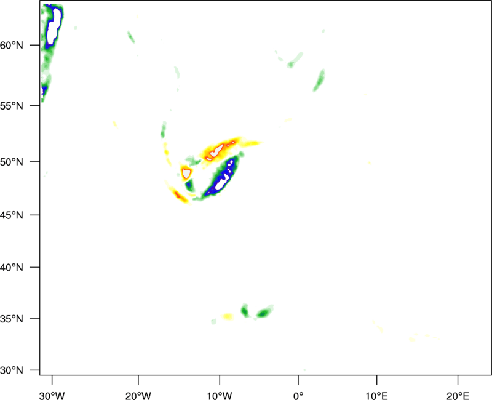Click the 10°E longitude axis label
492x400 pixels.
coord(376,396)
